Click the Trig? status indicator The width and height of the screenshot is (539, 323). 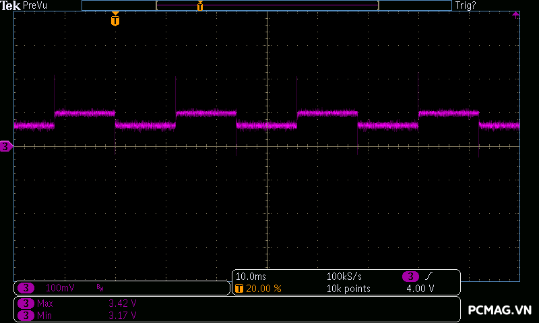(x=466, y=5)
